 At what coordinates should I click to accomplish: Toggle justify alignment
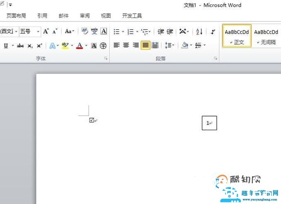point(145,45)
